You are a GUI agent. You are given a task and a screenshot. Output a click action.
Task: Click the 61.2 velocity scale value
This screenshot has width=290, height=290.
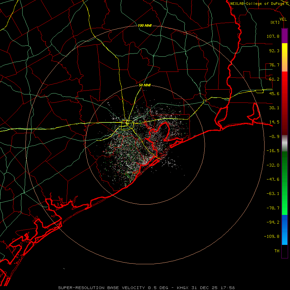coord(274,79)
